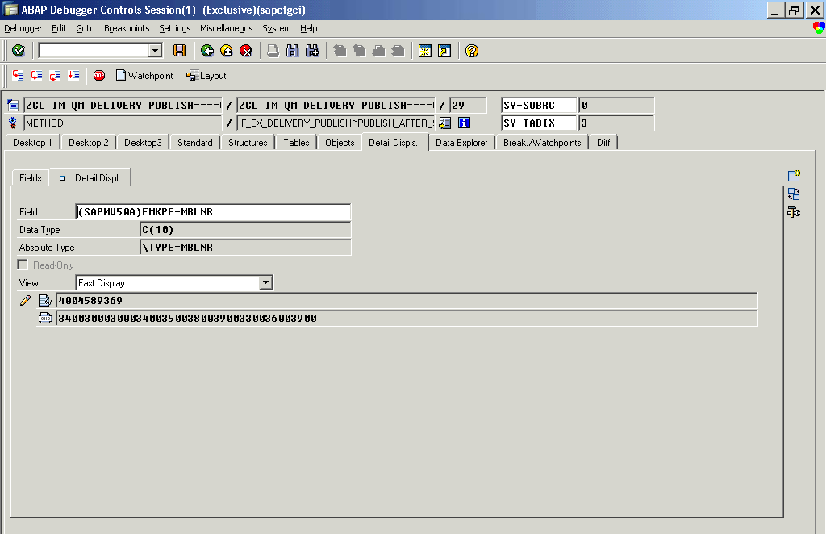The image size is (826, 534).
Task: Open the command field dropdown arrow
Action: click(155, 51)
